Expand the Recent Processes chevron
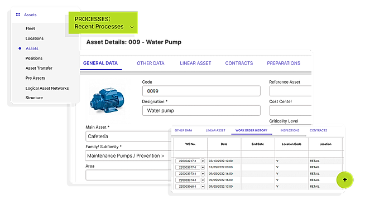 point(132,27)
